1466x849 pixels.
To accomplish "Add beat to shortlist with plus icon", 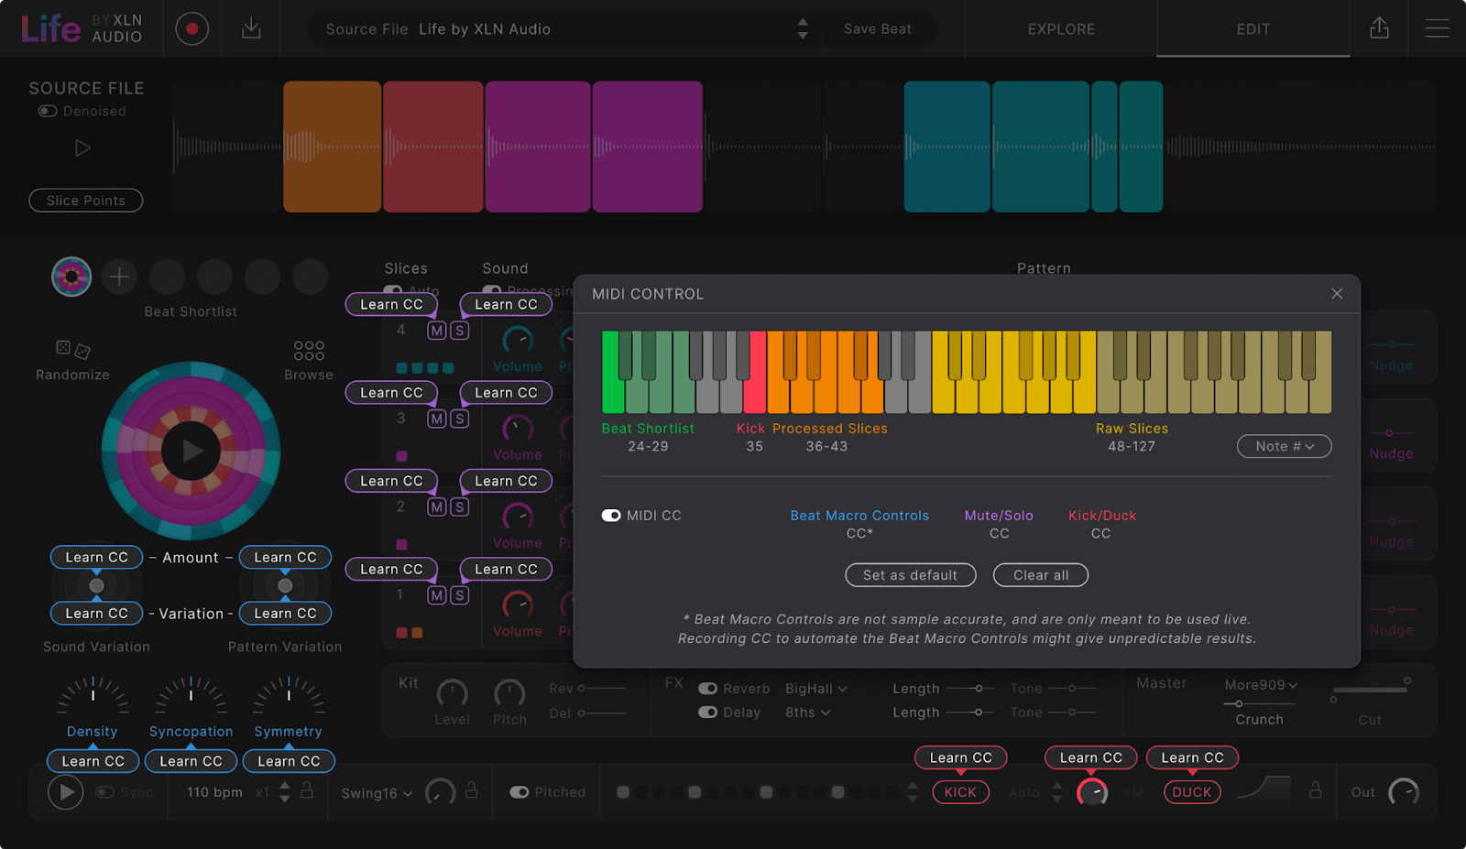I will pyautogui.click(x=119, y=277).
